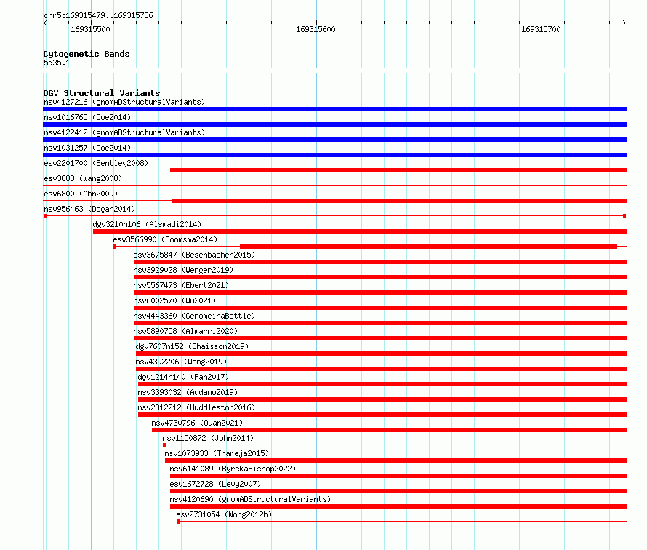Click the blue bar under nsv4127216
This screenshot has height=550, width=647.
pos(334,109)
